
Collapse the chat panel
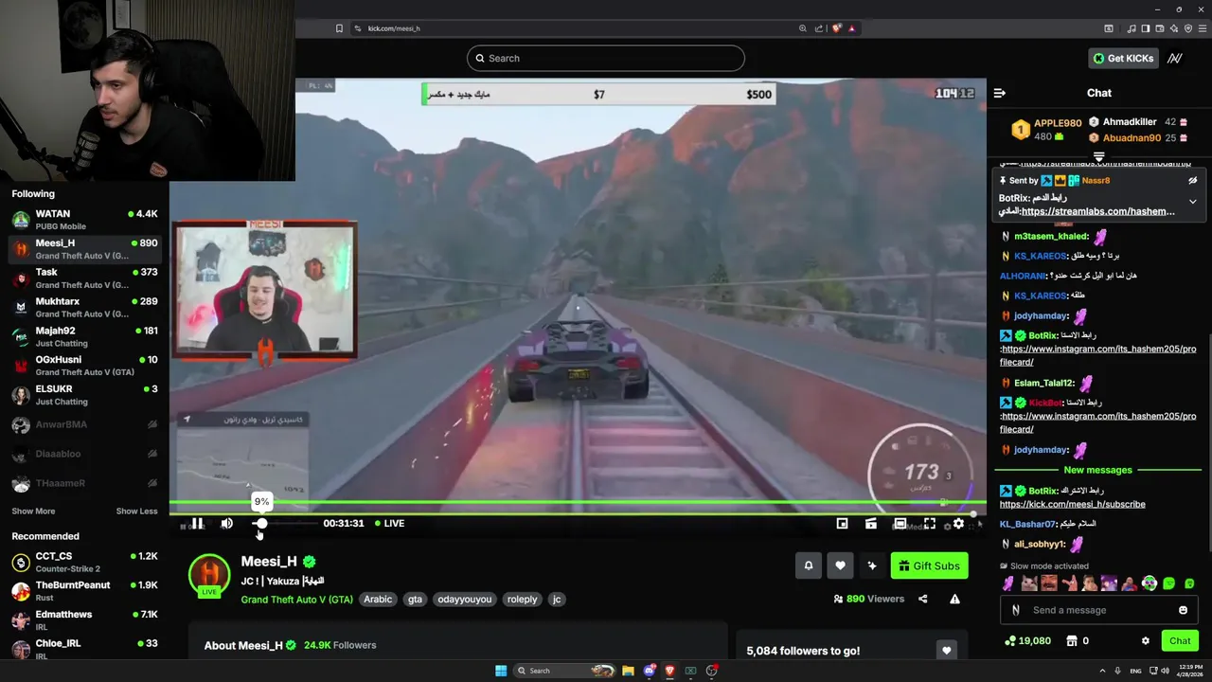pyautogui.click(x=999, y=93)
